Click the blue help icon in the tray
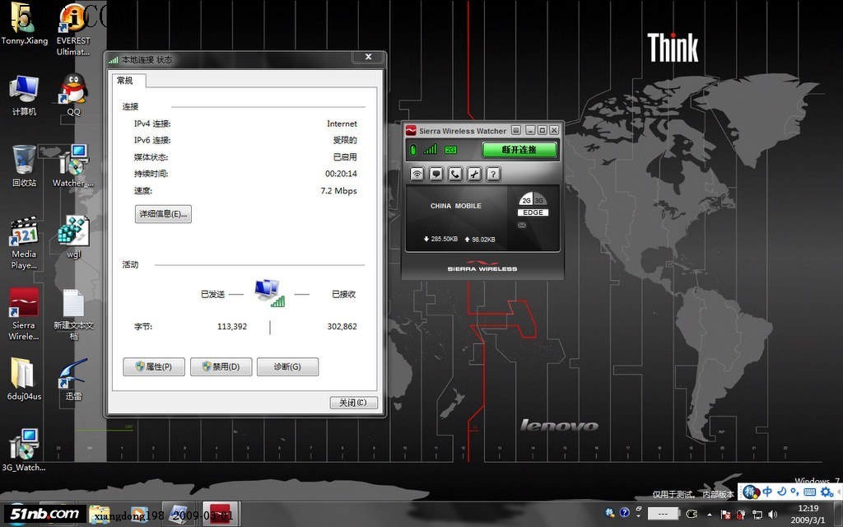Viewport: 843px width, 527px height. pyautogui.click(x=625, y=512)
